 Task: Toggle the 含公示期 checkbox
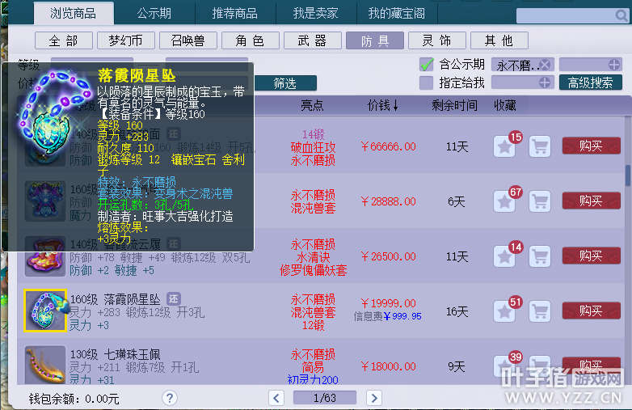point(427,64)
